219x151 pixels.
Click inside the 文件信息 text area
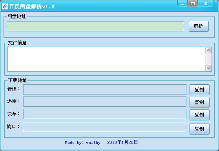106,59
